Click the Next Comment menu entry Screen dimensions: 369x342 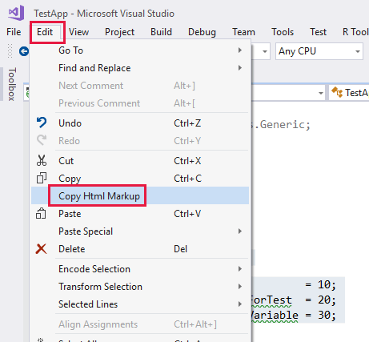coord(140,86)
